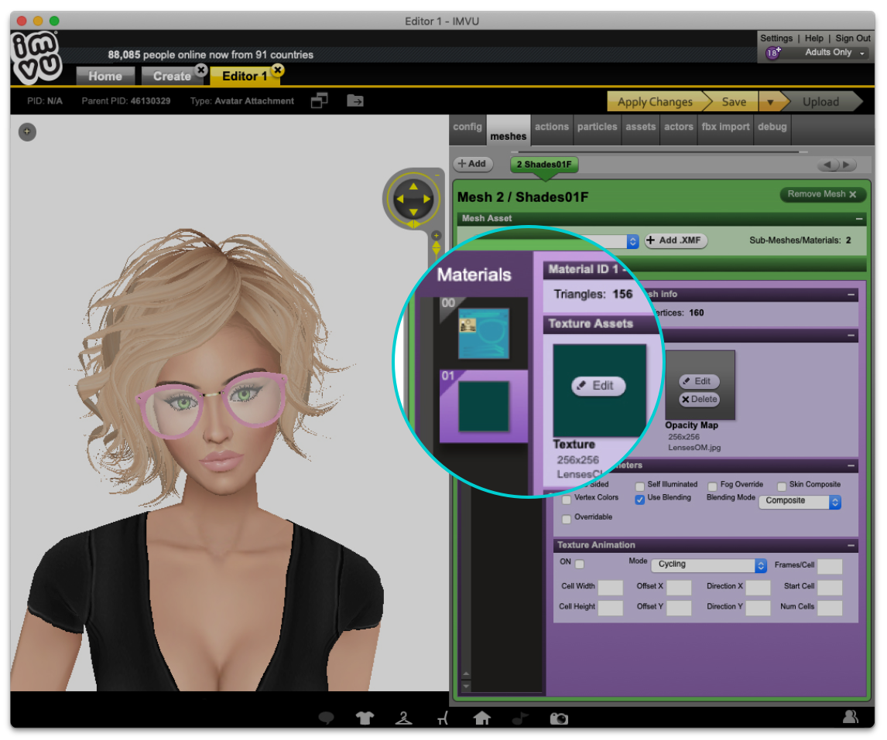Click the Frames/Cell input field
The image size is (887, 740).
[830, 566]
